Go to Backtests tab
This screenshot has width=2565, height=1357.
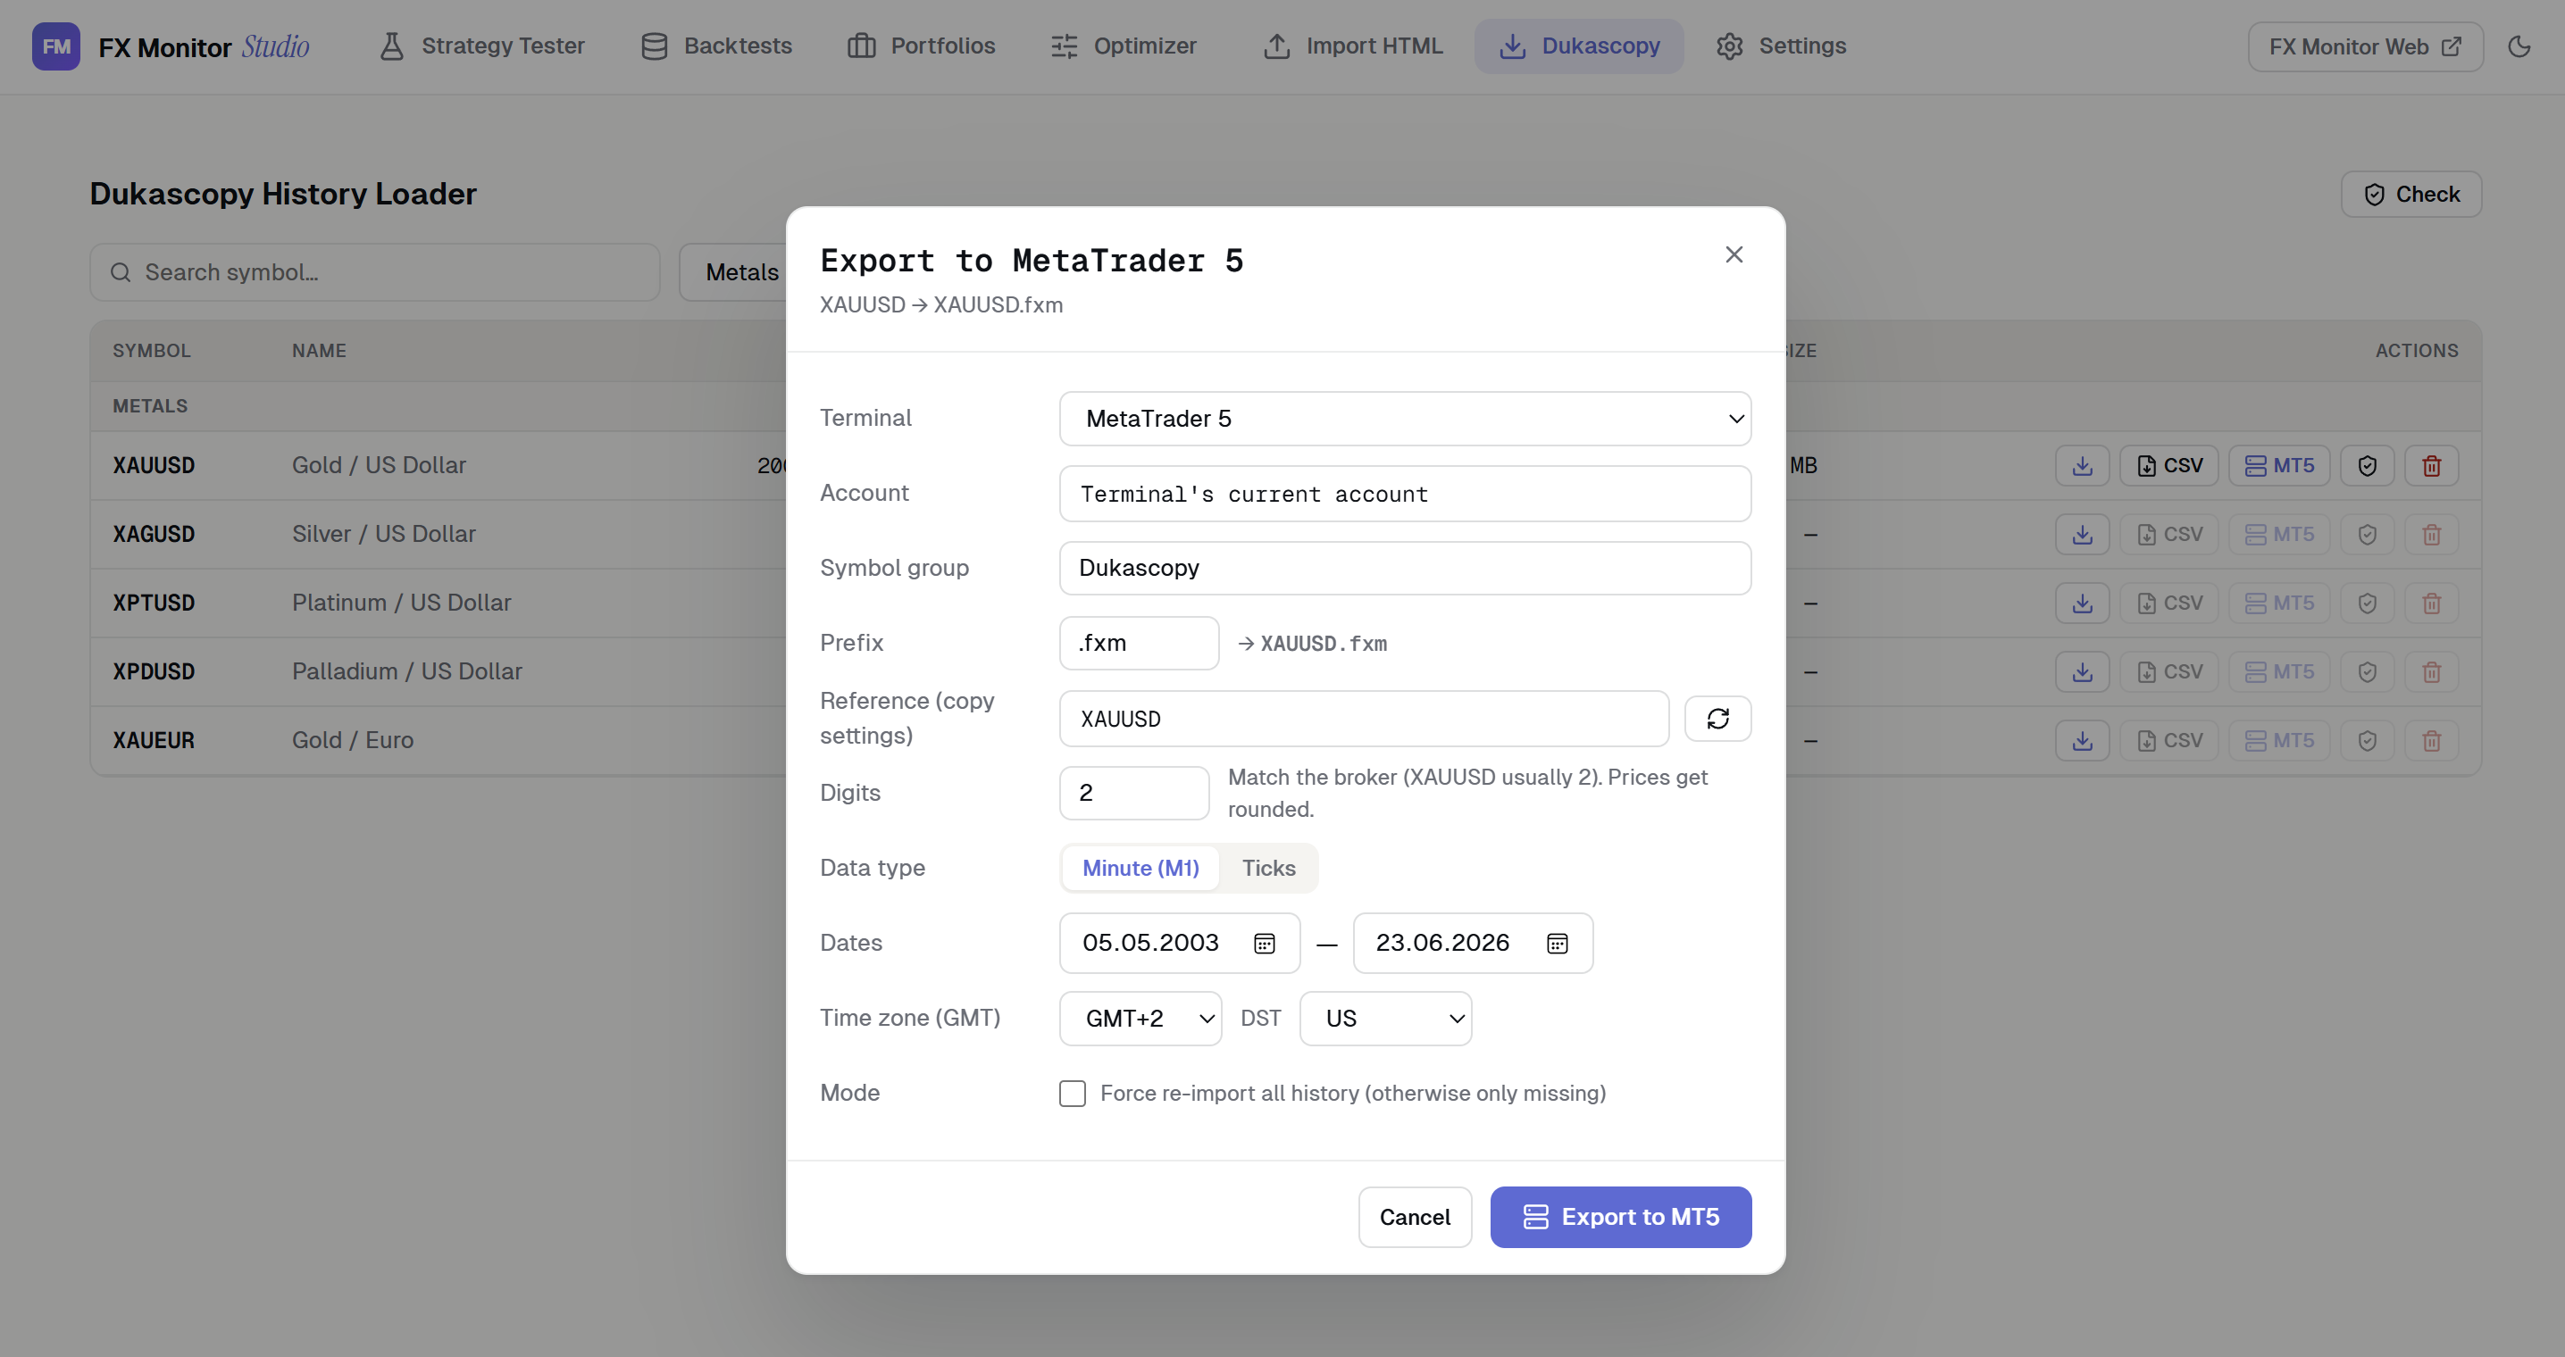[x=716, y=46]
